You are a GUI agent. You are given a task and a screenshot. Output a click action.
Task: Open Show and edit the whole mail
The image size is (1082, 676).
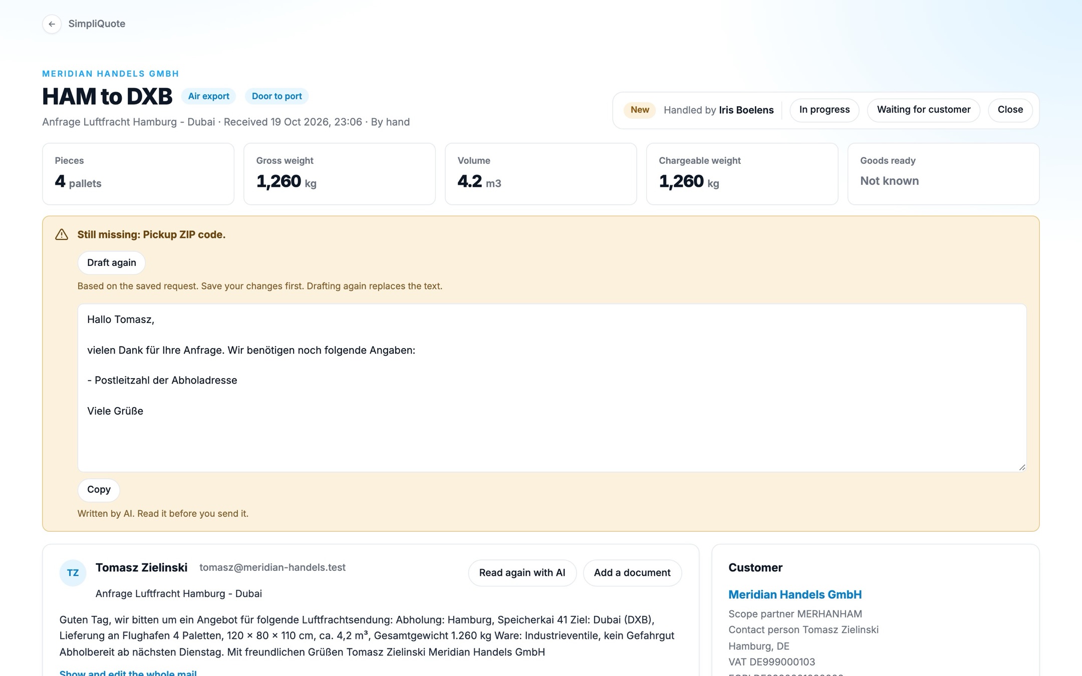(x=128, y=672)
